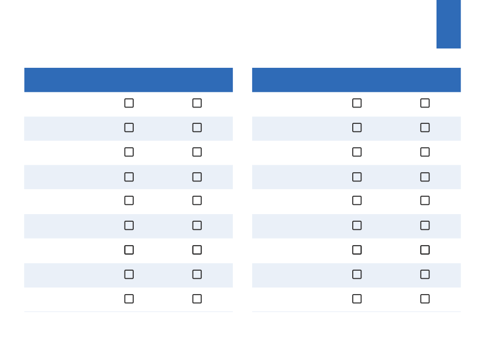Tick left table's first row, second checkbox
Image resolution: width=485 pixels, height=339 pixels.
(x=197, y=103)
